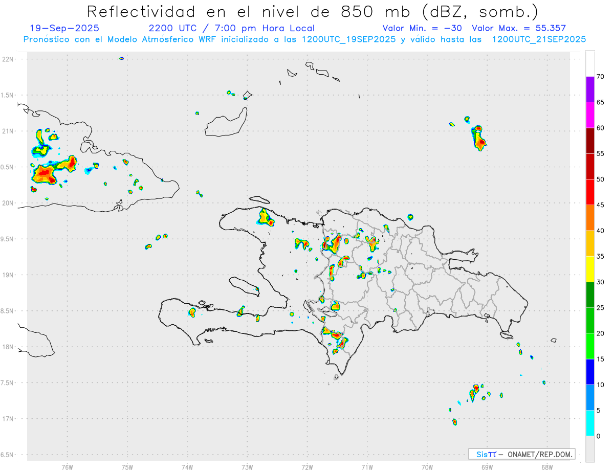The image size is (614, 474).
Task: Click the '19N' latitude label
Action: (8, 275)
